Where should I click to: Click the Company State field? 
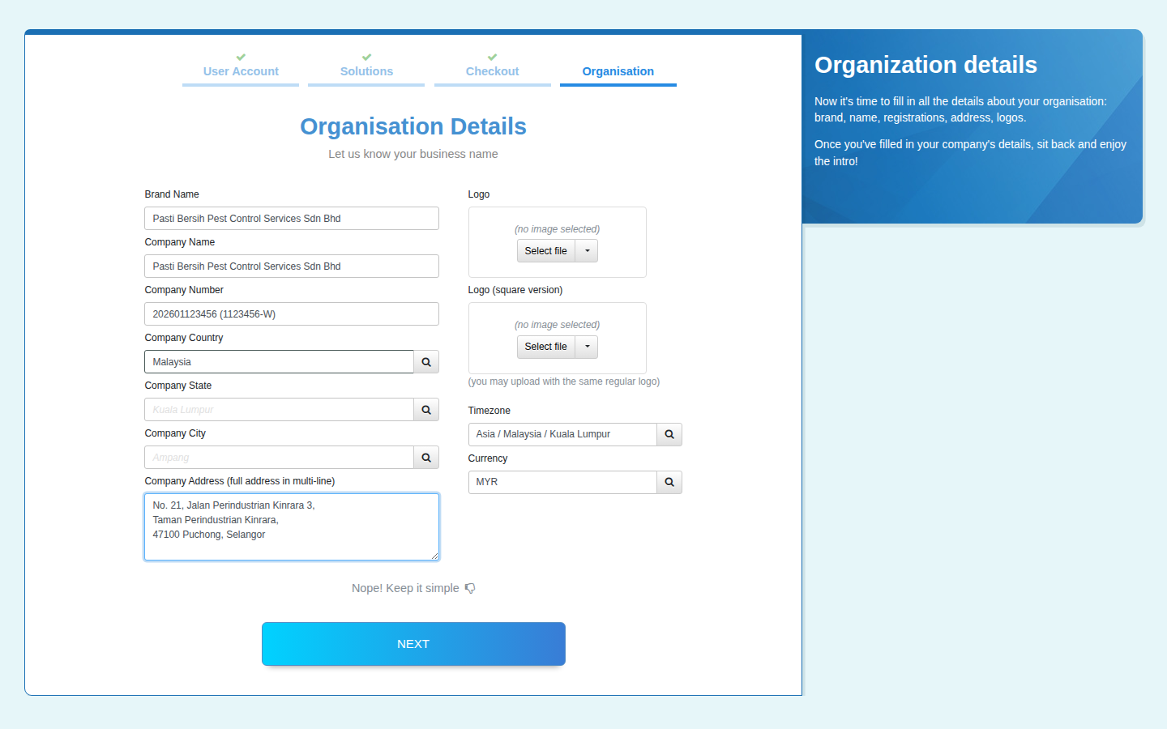coord(279,410)
